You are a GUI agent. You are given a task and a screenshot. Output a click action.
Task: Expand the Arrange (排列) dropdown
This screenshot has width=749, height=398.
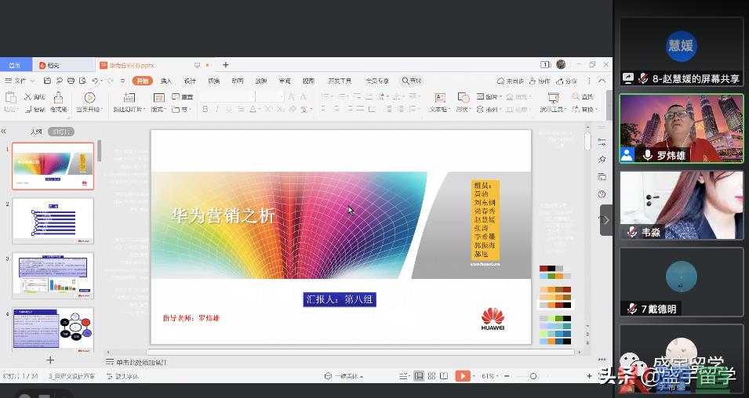point(488,109)
